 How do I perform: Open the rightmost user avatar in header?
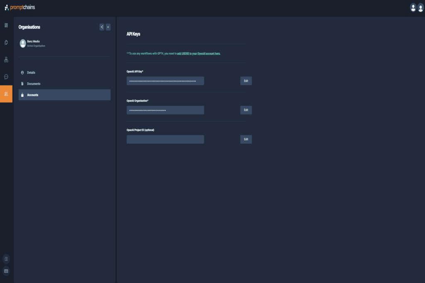click(x=420, y=7)
